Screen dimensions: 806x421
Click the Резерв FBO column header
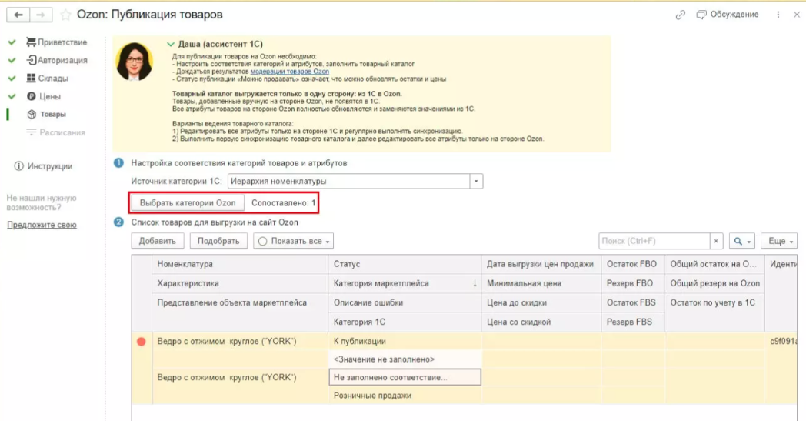point(633,283)
